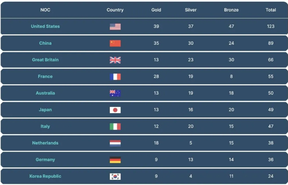Click the Japan flag icon

[x=115, y=110]
